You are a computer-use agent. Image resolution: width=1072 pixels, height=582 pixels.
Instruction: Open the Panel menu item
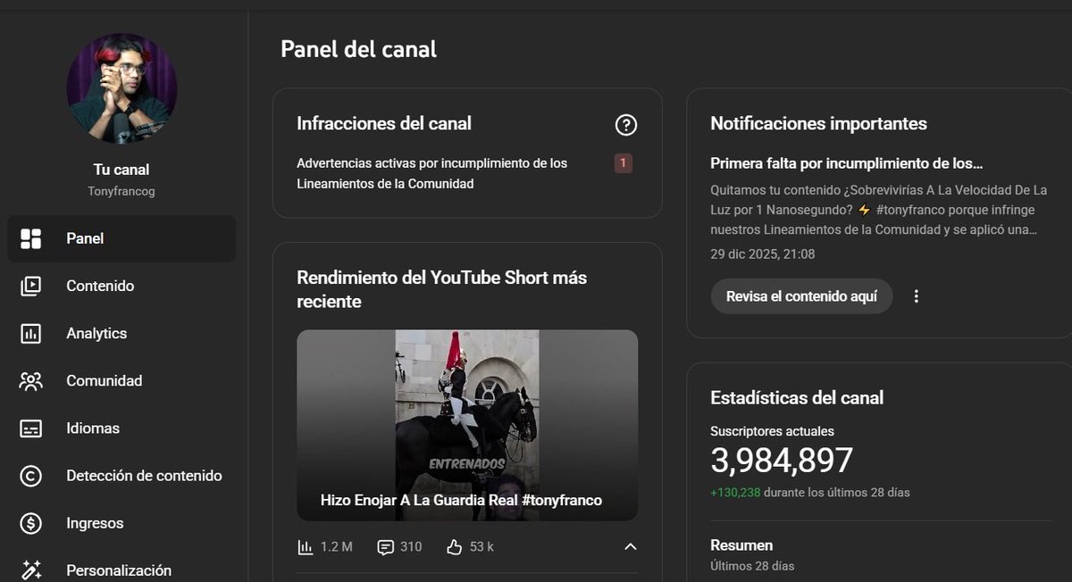coord(121,238)
